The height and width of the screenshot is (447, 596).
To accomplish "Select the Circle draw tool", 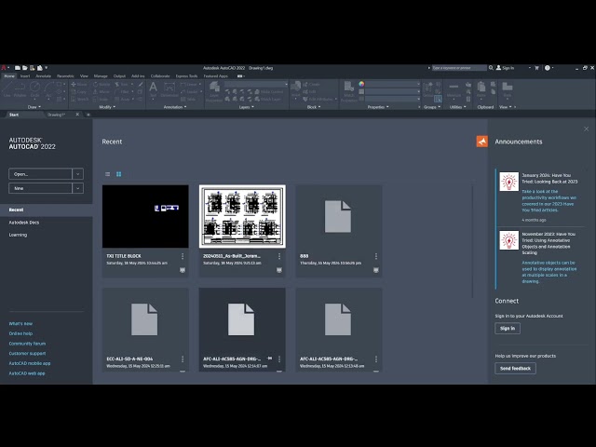I will (35, 89).
